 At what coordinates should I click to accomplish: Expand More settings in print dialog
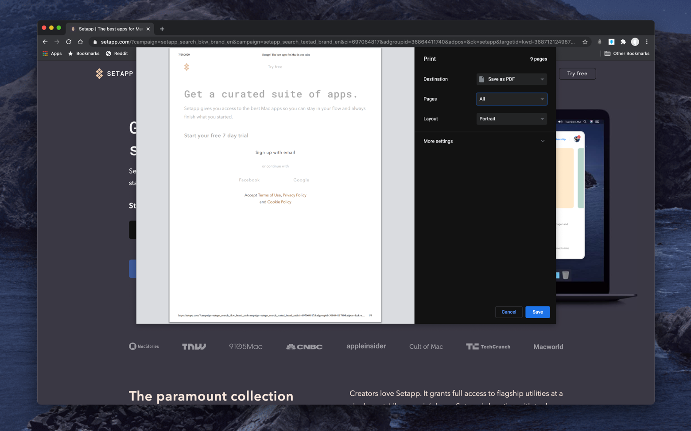click(485, 141)
